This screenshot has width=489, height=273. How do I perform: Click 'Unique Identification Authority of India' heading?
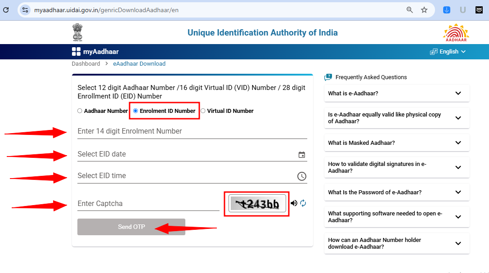tap(263, 33)
